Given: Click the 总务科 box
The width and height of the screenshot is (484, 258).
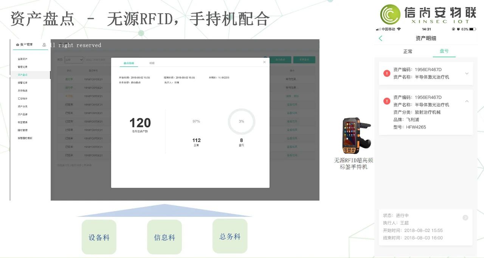Looking at the screenshot, I should pos(230,236).
